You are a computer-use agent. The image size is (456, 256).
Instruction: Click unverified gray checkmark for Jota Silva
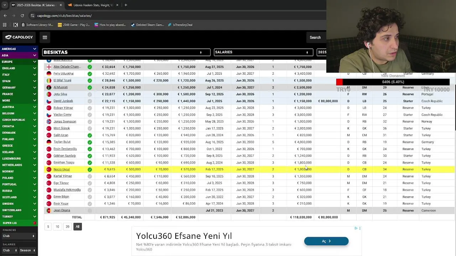[90, 94]
